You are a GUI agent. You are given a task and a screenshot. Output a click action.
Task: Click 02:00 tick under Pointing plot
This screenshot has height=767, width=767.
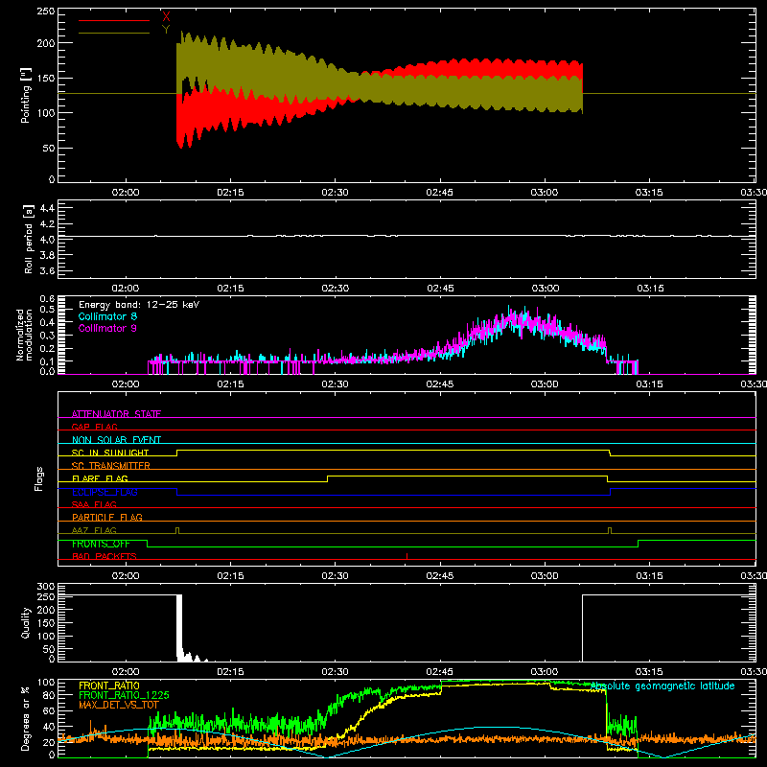click(x=126, y=193)
